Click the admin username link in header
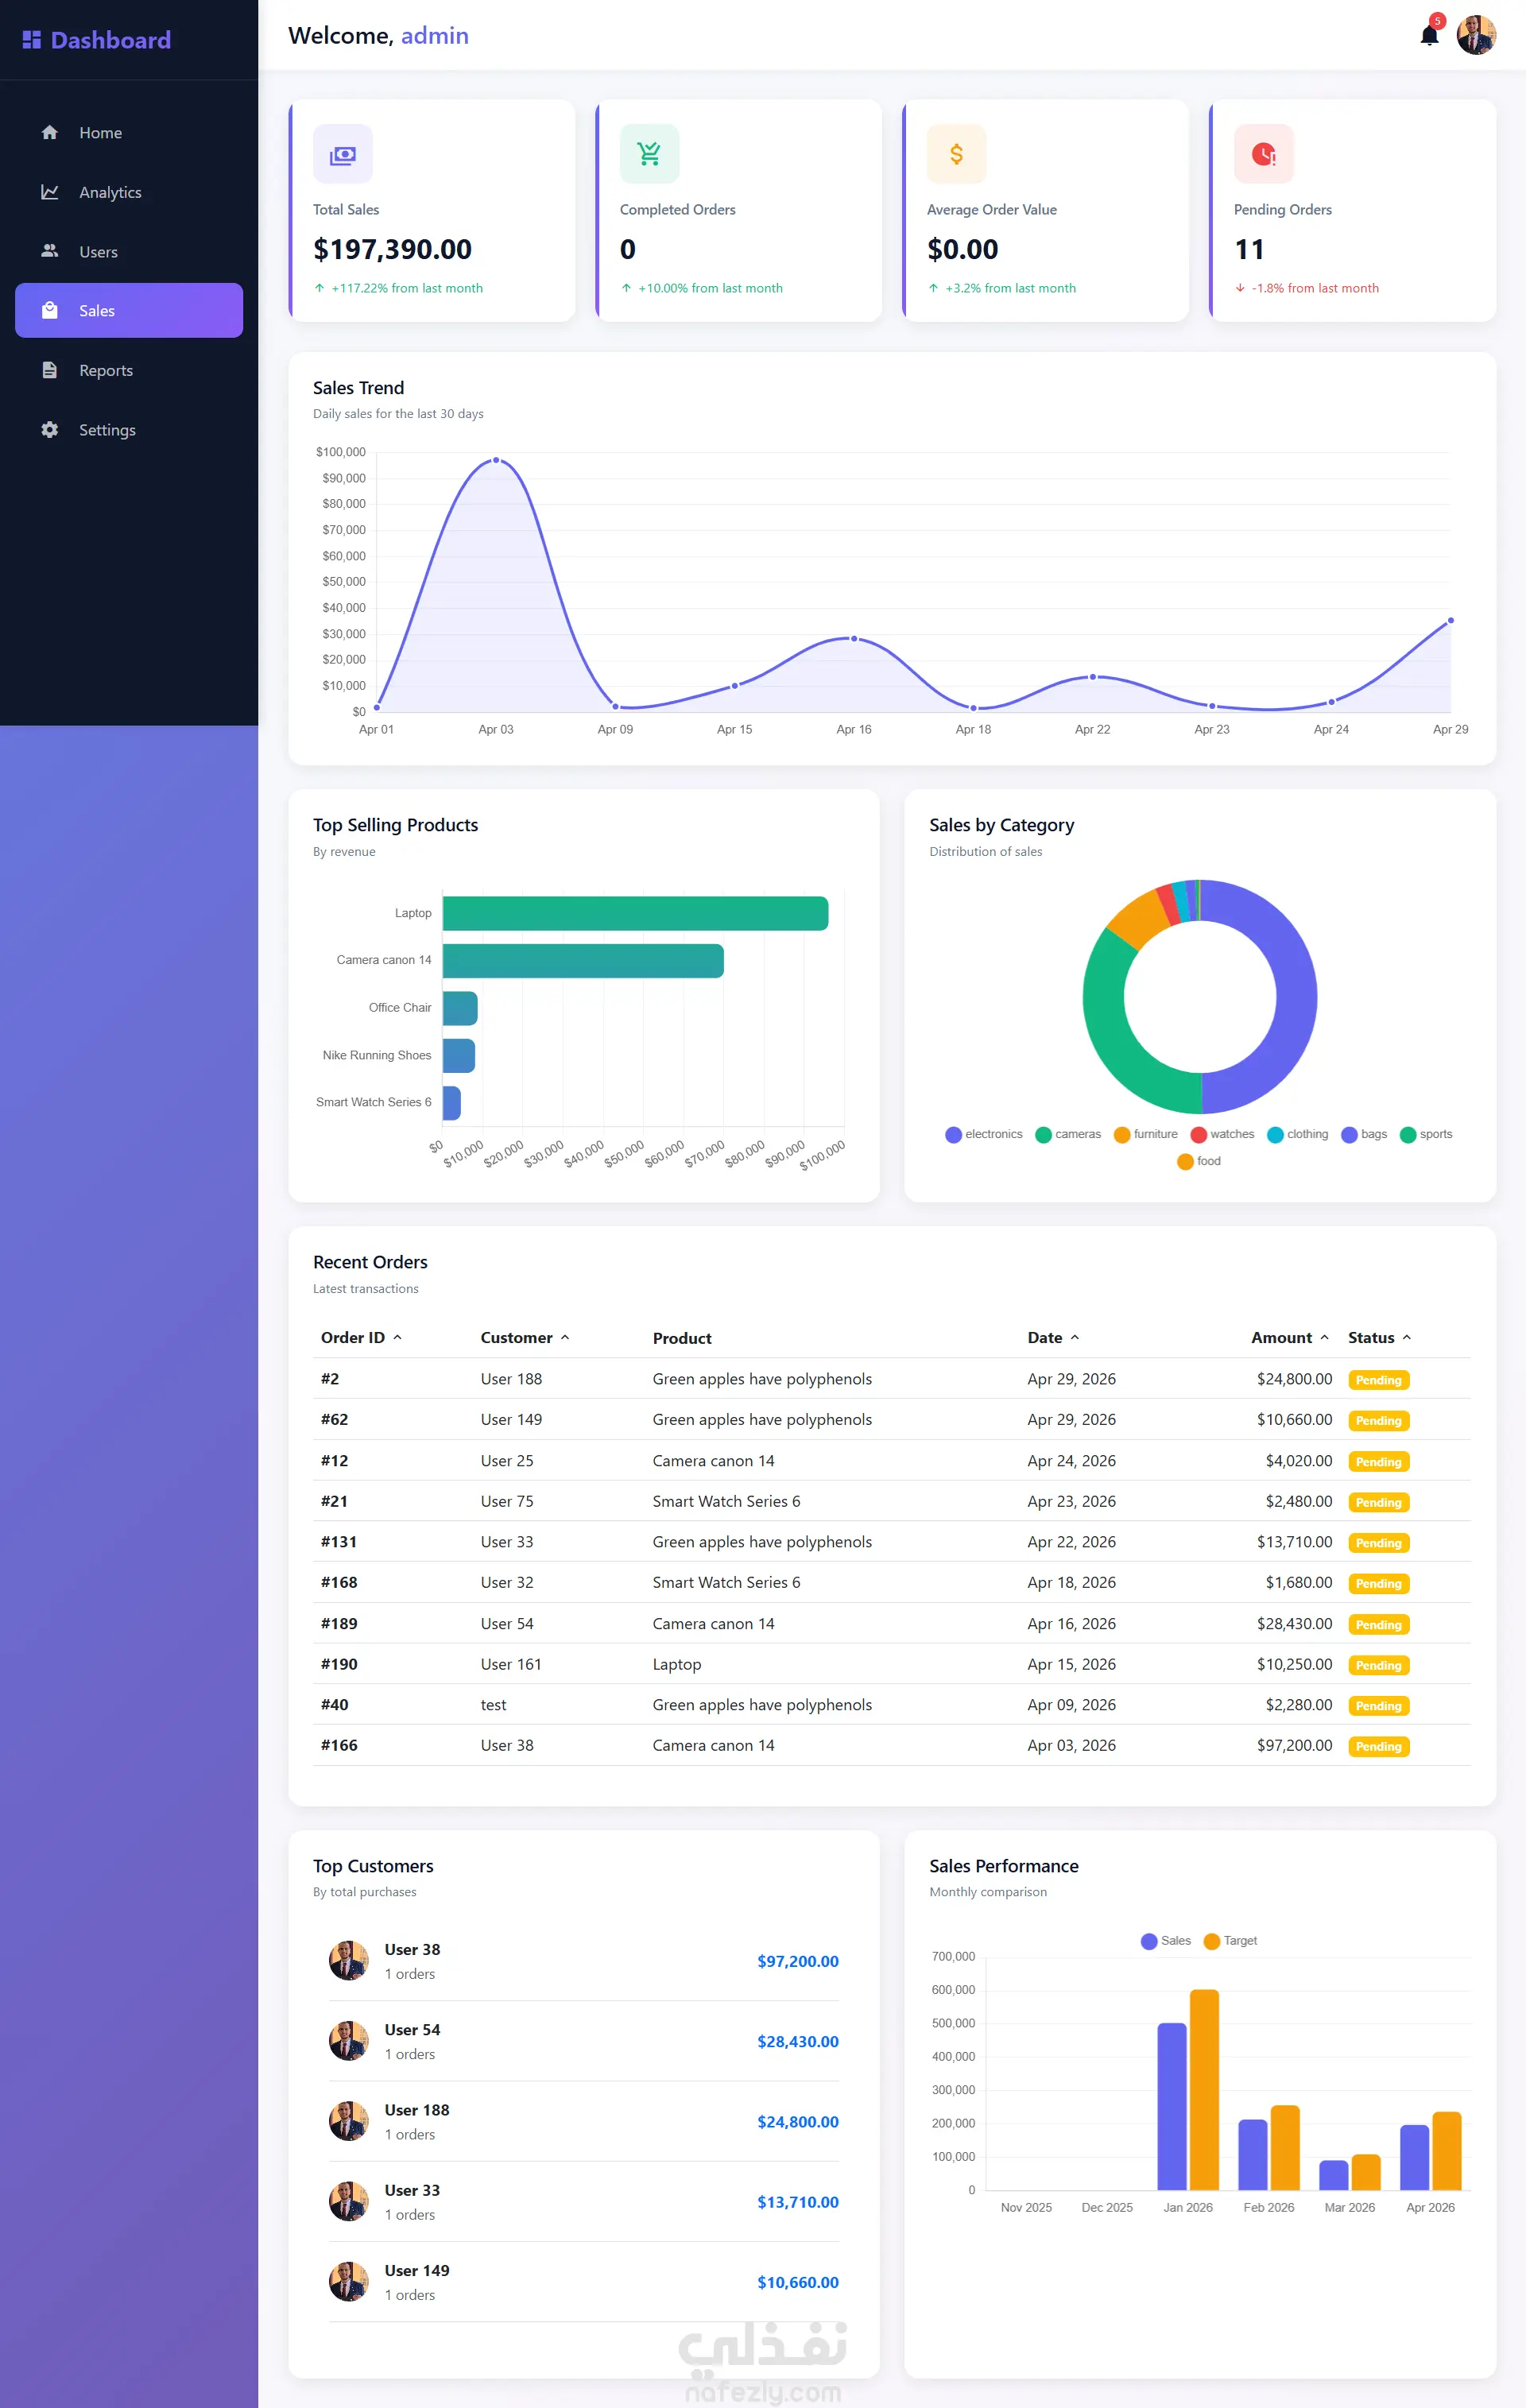 pos(434,35)
